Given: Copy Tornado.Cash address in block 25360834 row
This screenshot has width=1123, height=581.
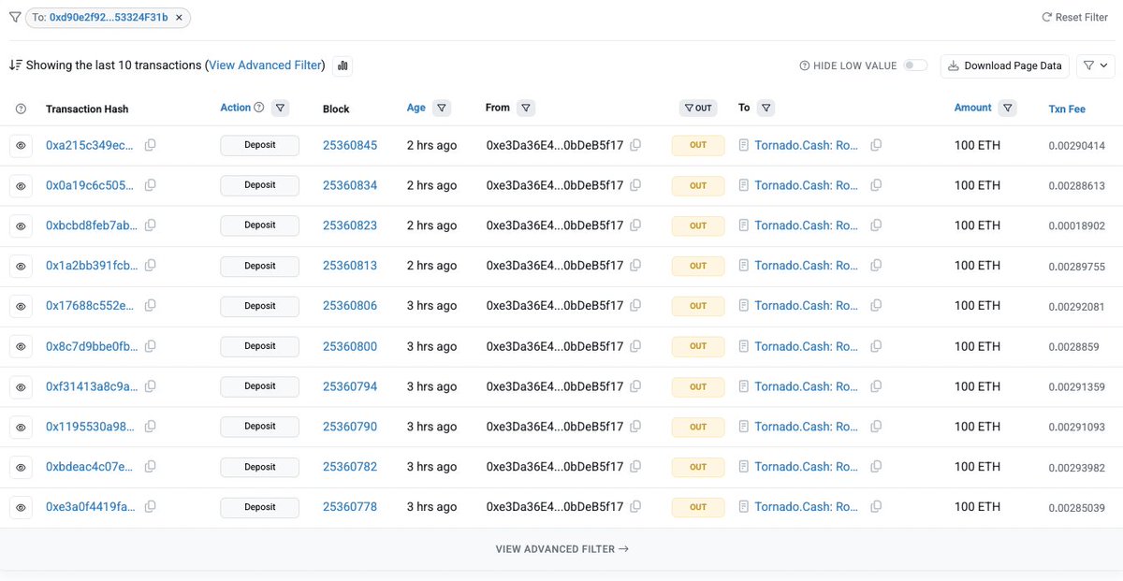Looking at the screenshot, I should coord(876,185).
